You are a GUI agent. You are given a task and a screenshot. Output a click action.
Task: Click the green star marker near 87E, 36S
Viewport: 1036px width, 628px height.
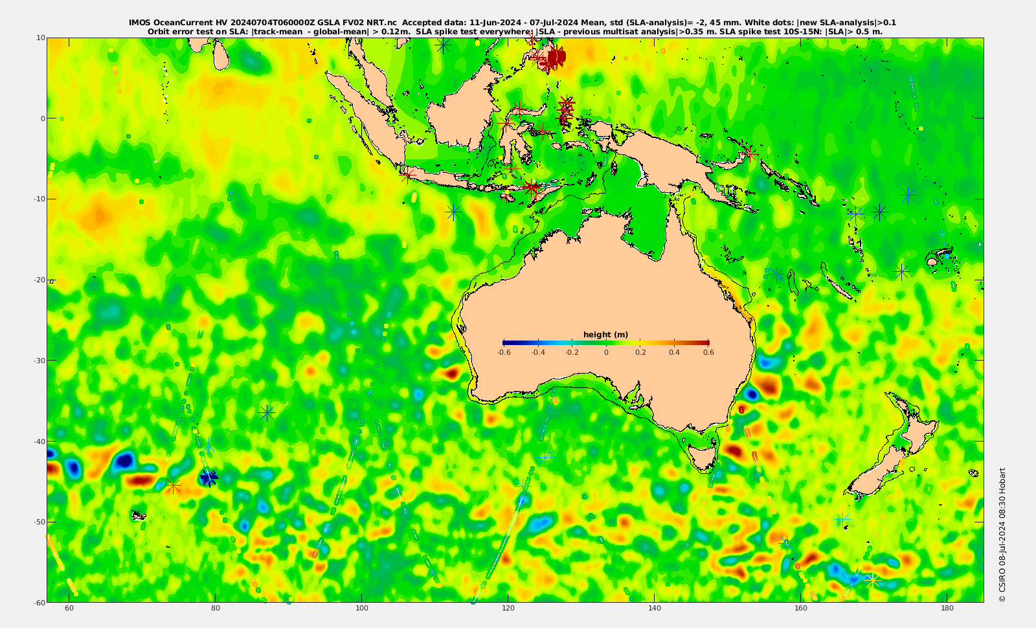click(x=267, y=412)
